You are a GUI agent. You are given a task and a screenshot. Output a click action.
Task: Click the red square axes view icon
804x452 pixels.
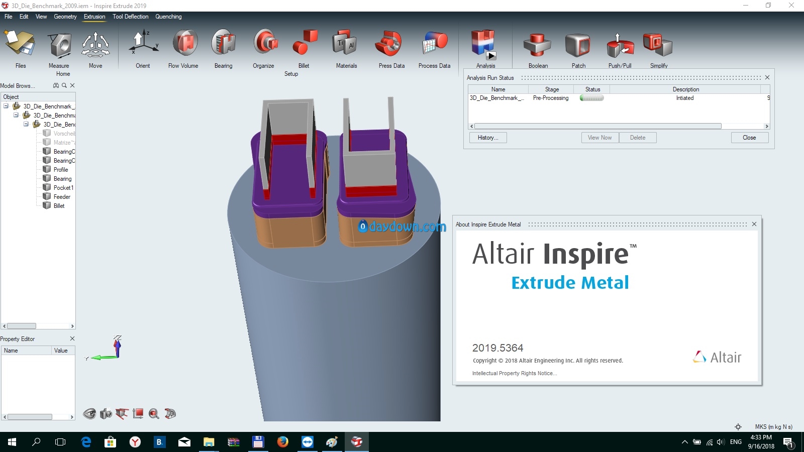pos(138,413)
